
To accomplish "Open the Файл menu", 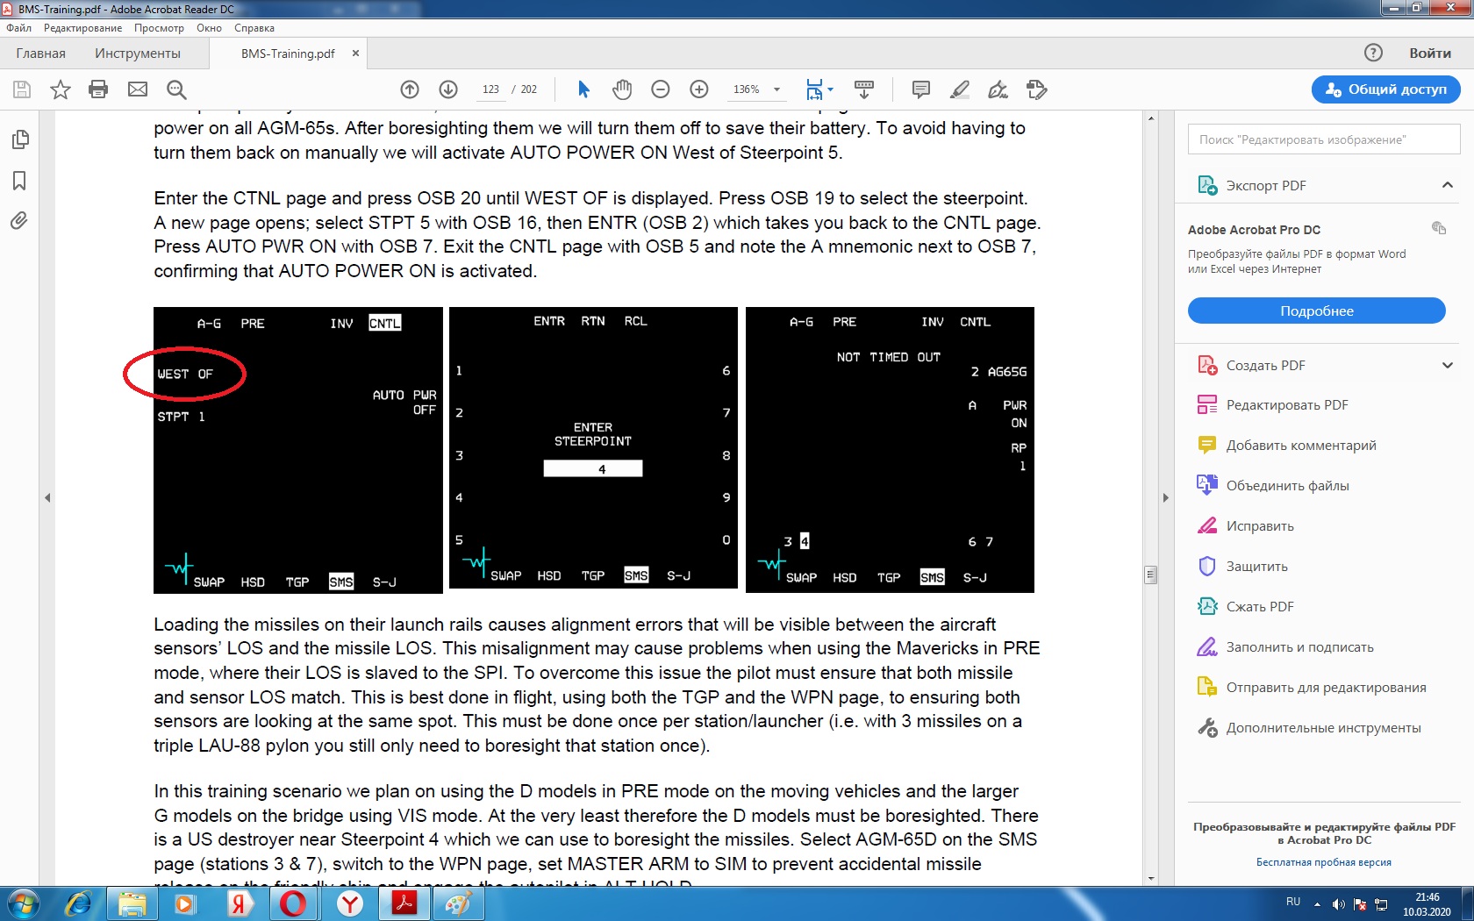I will click(x=18, y=28).
